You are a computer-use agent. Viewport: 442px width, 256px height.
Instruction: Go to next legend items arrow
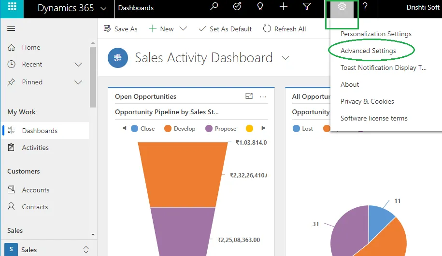pyautogui.click(x=264, y=128)
